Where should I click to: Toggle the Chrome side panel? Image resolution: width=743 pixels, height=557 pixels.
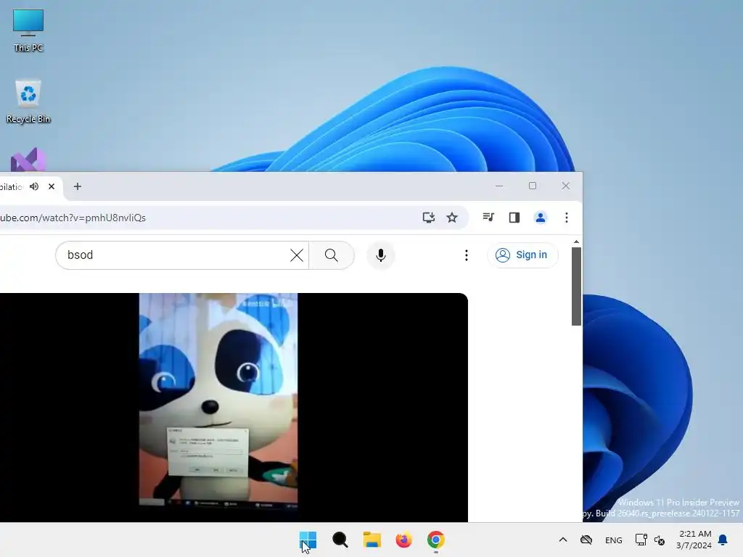coord(514,218)
